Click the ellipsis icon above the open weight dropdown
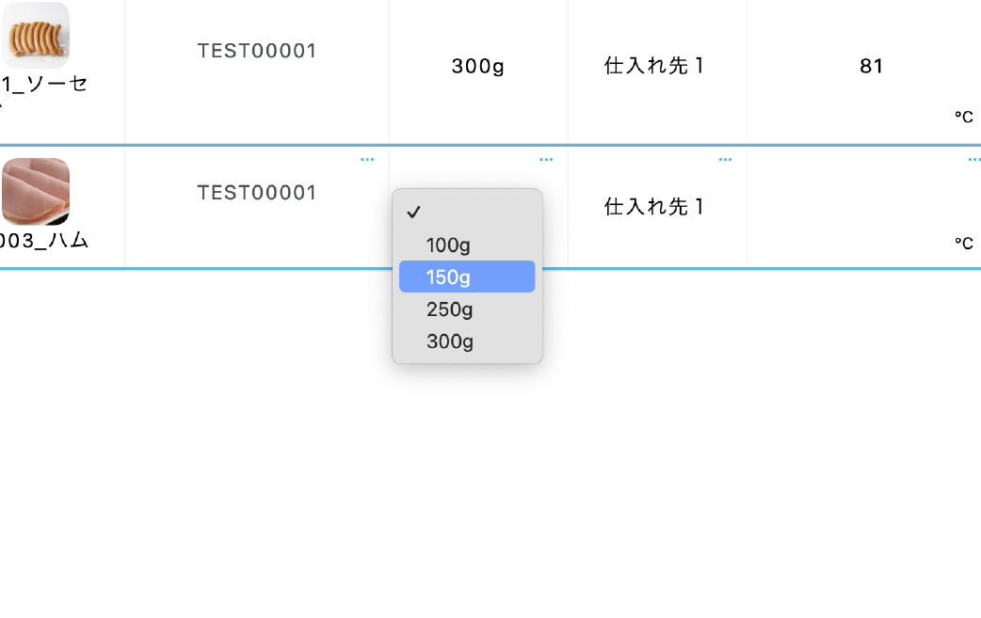Screen dimensions: 981x618 [x=546, y=160]
